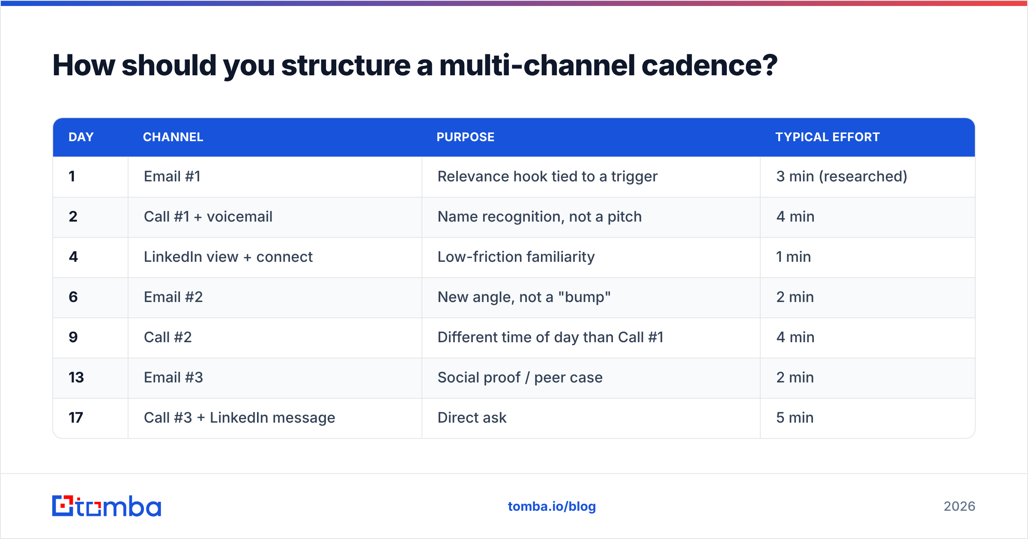
Task: Click the '1 min' effort cell
Action: pos(868,257)
